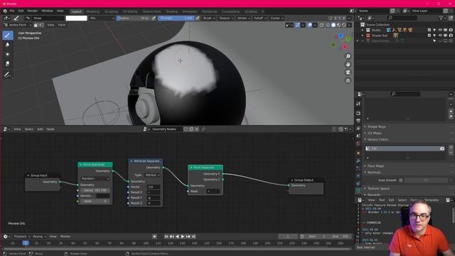Viewport: 455px width, 256px height.
Task: Switch to the Shading workspace tab
Action: tap(171, 11)
